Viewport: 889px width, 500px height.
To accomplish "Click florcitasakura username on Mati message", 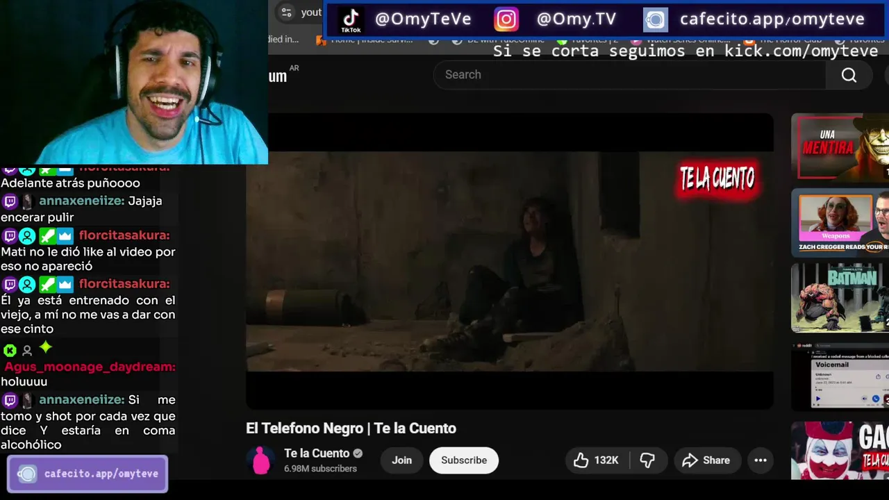I will click(x=124, y=235).
